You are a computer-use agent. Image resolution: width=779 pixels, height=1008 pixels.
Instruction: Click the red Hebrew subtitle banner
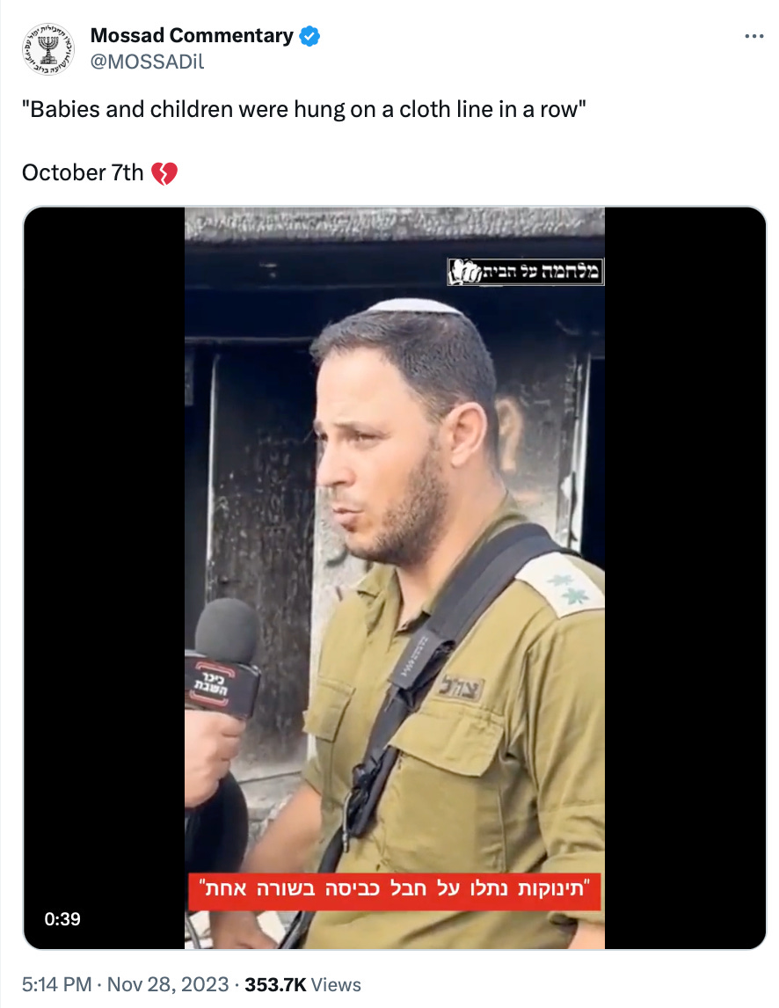(x=394, y=890)
